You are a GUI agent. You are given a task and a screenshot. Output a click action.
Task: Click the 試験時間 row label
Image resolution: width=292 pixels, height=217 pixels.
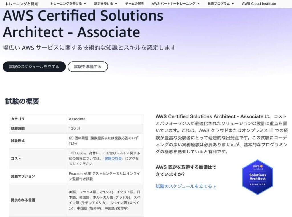pos(18,128)
